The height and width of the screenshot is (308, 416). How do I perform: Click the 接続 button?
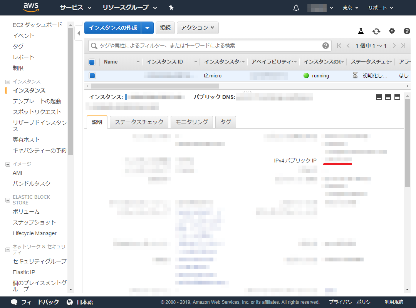[165, 28]
